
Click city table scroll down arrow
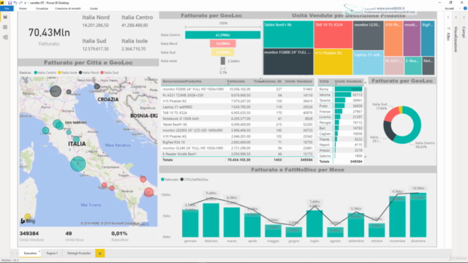point(366,156)
